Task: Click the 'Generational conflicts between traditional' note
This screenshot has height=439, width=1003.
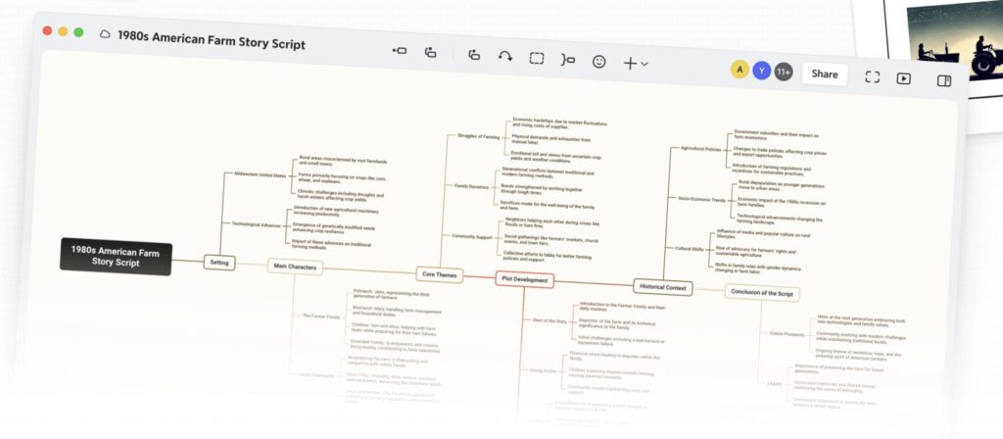Action: coord(549,172)
